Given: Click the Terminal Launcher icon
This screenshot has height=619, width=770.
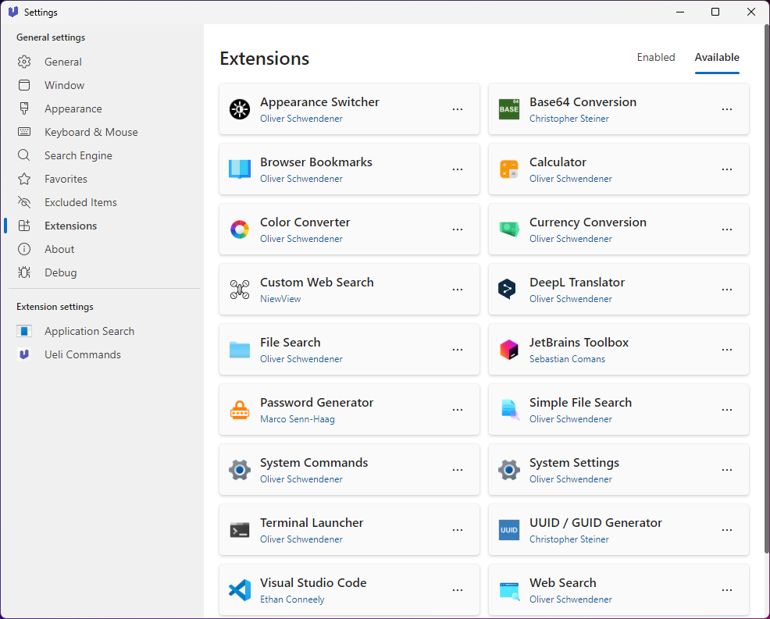Looking at the screenshot, I should 240,530.
